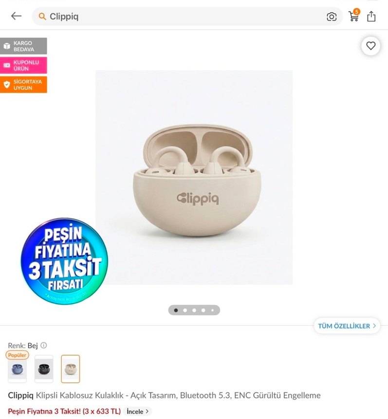Open İncele installment details
Screen dimensions: 388x419
pos(137,411)
